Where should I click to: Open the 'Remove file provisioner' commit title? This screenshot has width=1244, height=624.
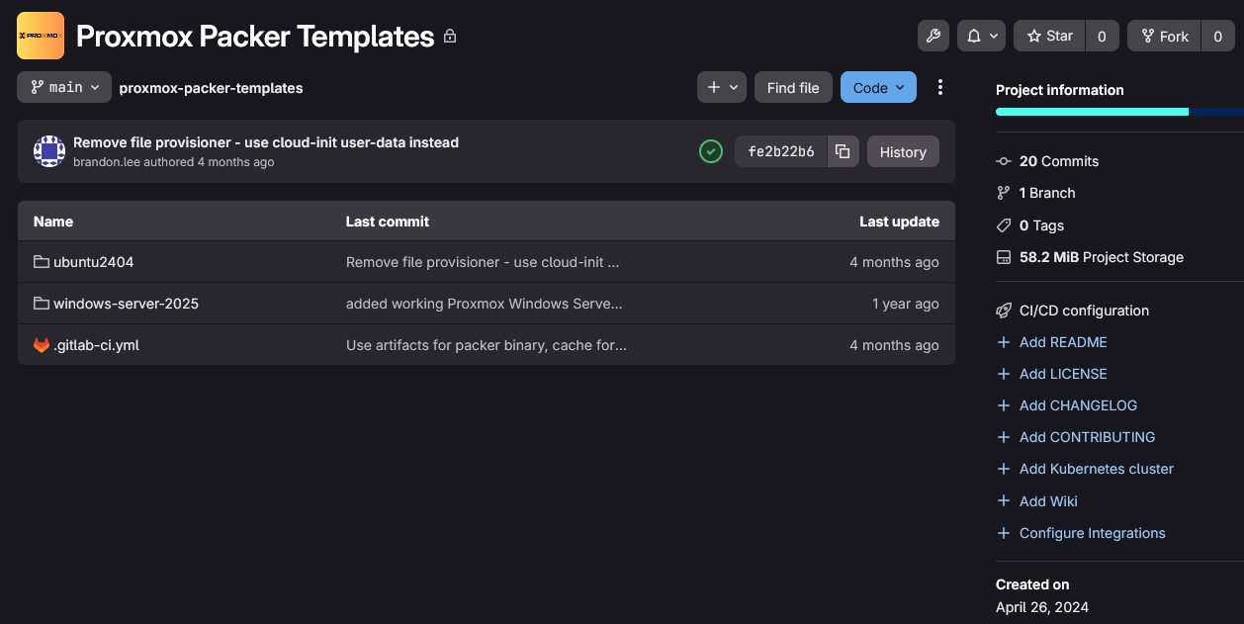tap(266, 142)
